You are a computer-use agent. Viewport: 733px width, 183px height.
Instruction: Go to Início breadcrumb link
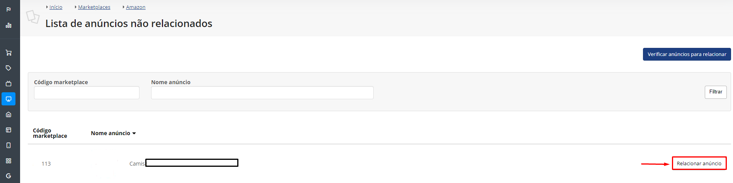coord(56,7)
